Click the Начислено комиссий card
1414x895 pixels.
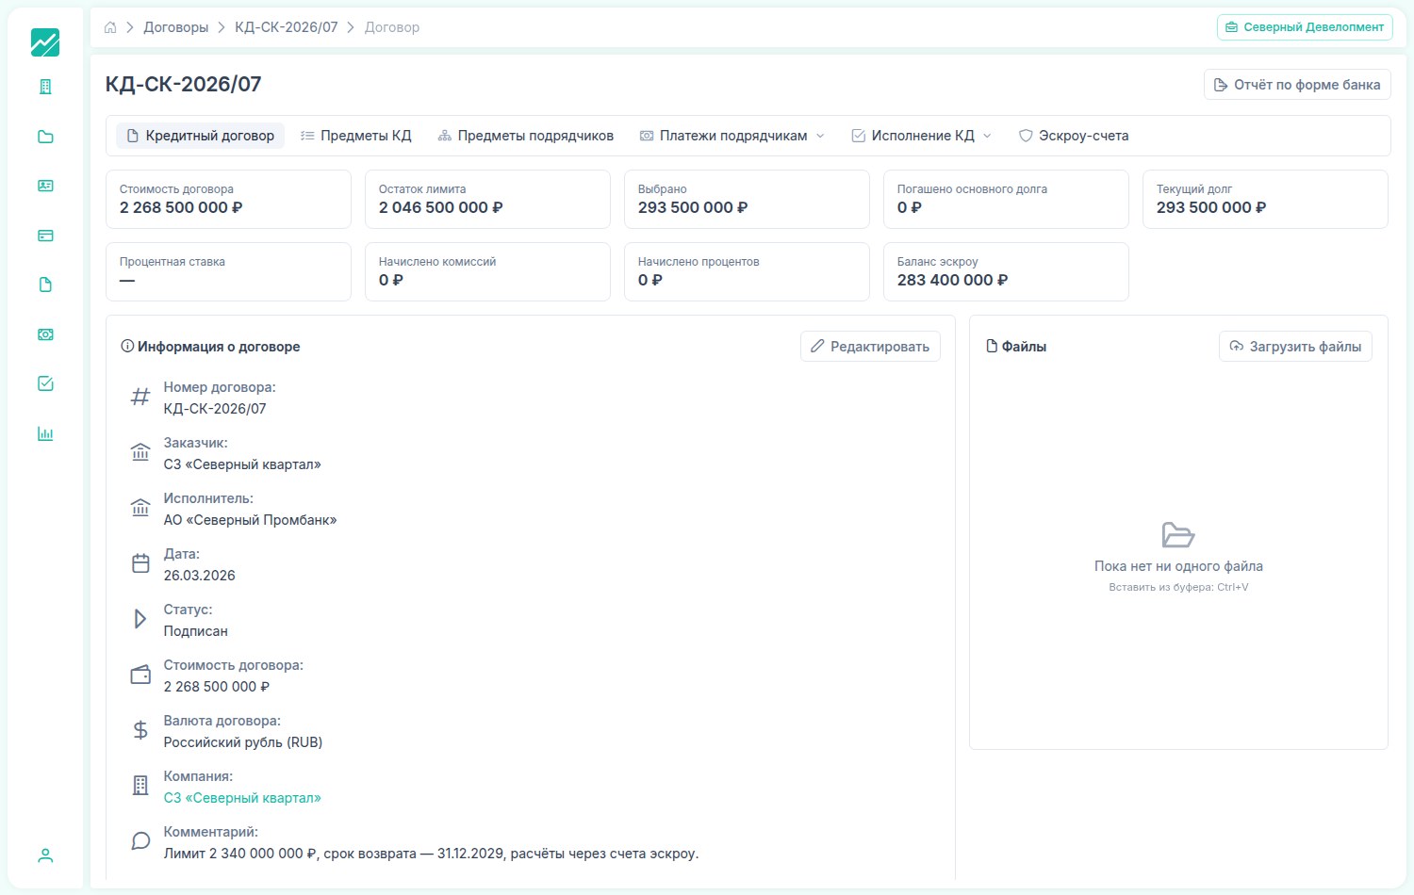coord(487,271)
